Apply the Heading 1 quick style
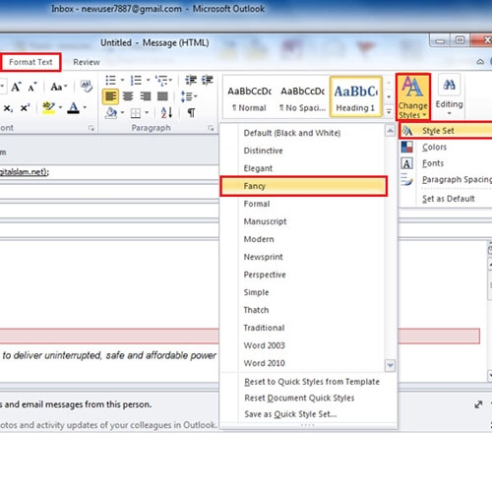The image size is (492, 492). tap(356, 96)
